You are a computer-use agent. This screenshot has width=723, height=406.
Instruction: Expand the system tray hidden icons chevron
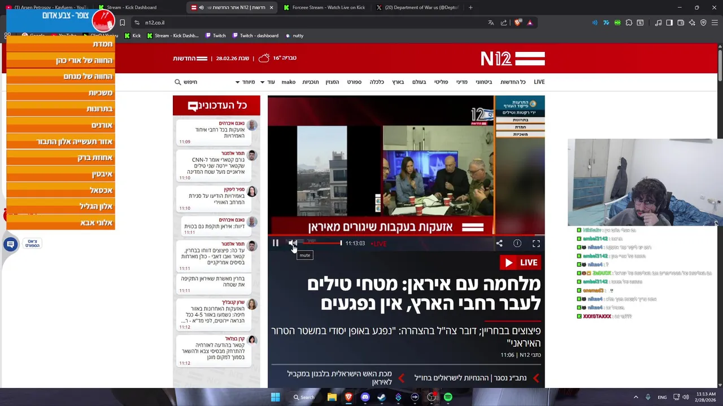(x=635, y=397)
